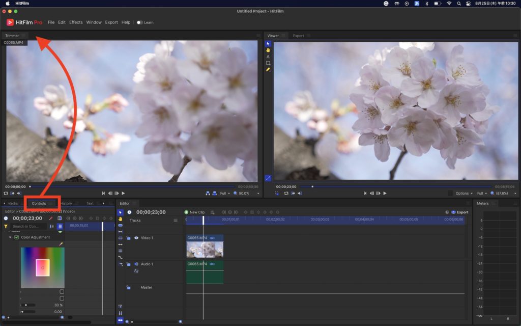Click the loop playback icon in Trimmer
Image resolution: width=521 pixels, height=326 pixels.
tap(6, 194)
